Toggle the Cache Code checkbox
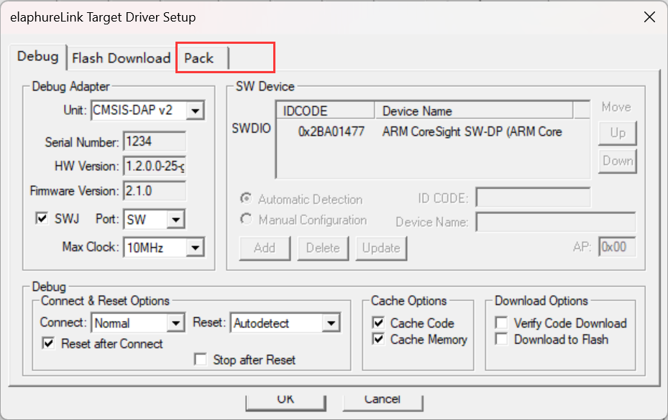The image size is (668, 420). [378, 322]
